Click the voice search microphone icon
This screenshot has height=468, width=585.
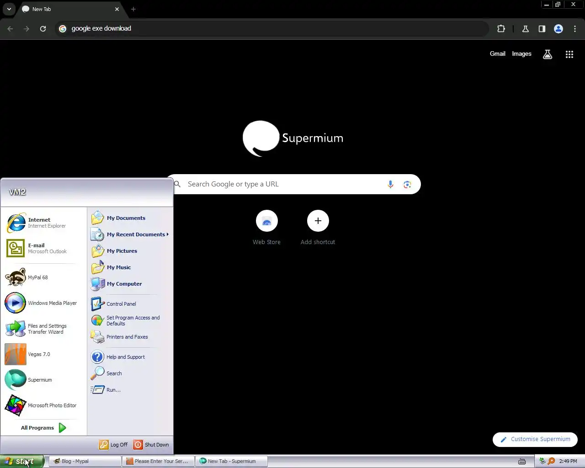click(390, 184)
